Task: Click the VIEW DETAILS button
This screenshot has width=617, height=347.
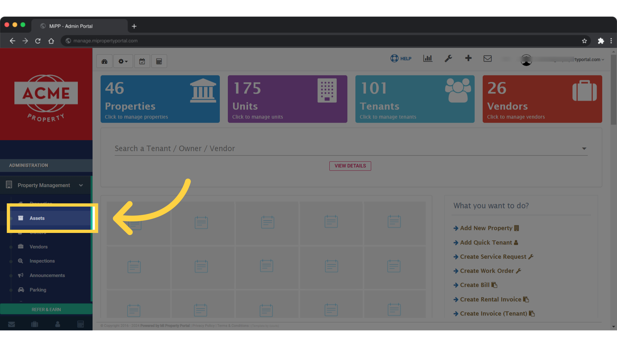Action: coord(350,166)
